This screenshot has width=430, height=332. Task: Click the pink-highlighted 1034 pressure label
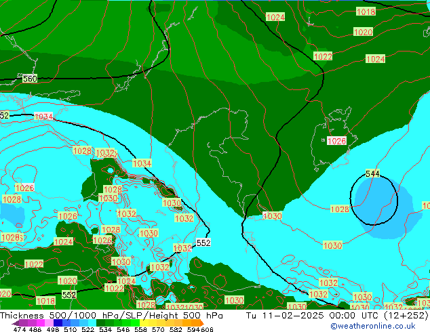[43, 117]
